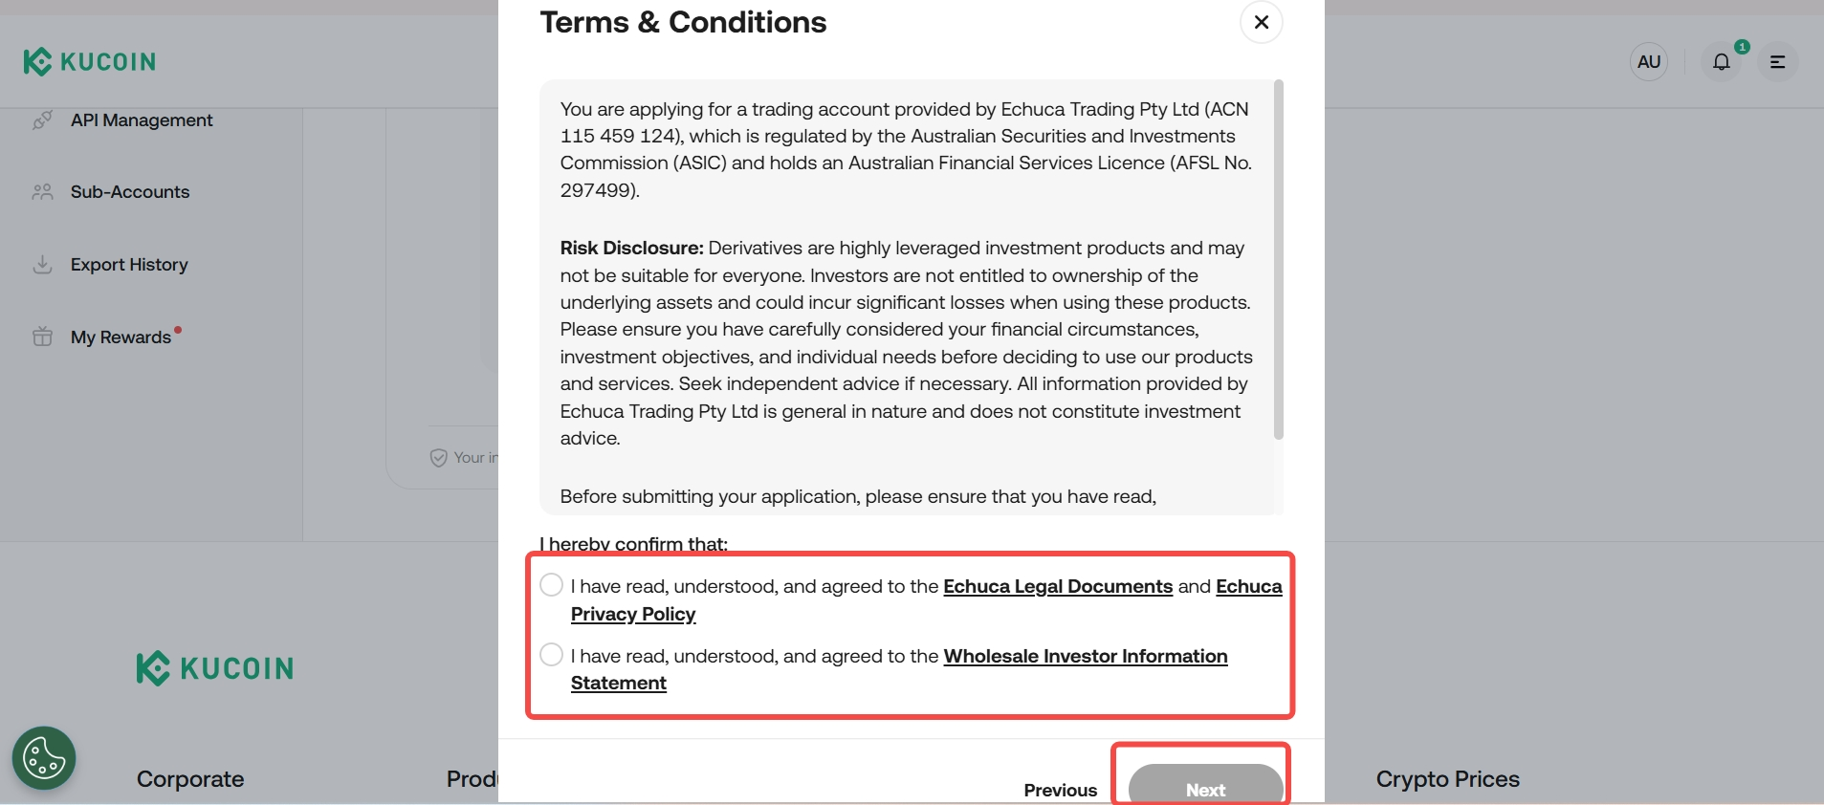Screen dimensions: 1824x805
Task: Open cookie preferences button
Action: pyautogui.click(x=44, y=759)
